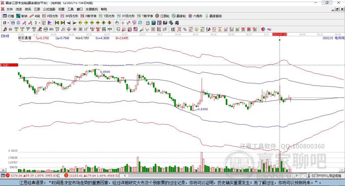Click the red floppy save icon
Image resolution: width=345 pixels, height=186 pixels.
click(165, 23)
